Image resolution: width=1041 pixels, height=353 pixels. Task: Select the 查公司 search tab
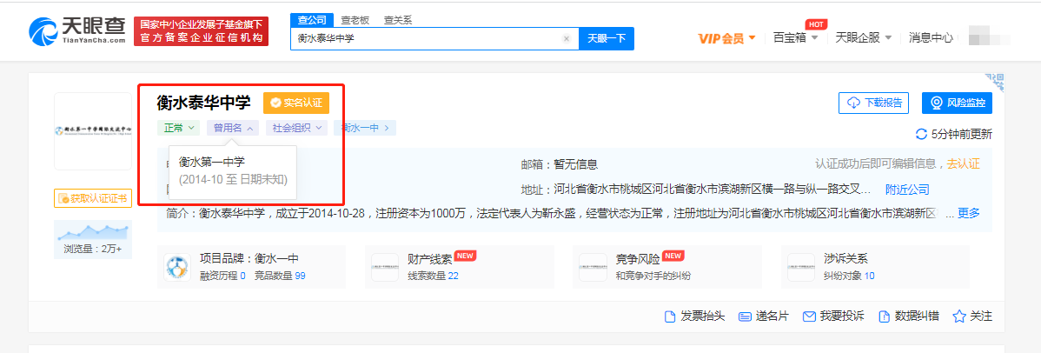(x=311, y=20)
